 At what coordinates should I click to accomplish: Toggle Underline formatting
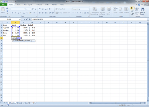coord(18,13)
